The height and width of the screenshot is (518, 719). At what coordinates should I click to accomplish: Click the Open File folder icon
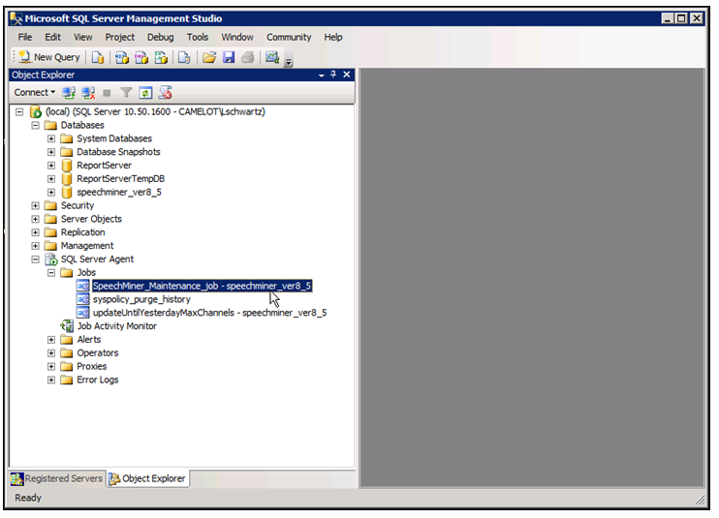209,57
